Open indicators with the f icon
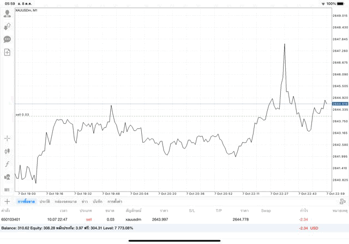 click(x=7, y=164)
